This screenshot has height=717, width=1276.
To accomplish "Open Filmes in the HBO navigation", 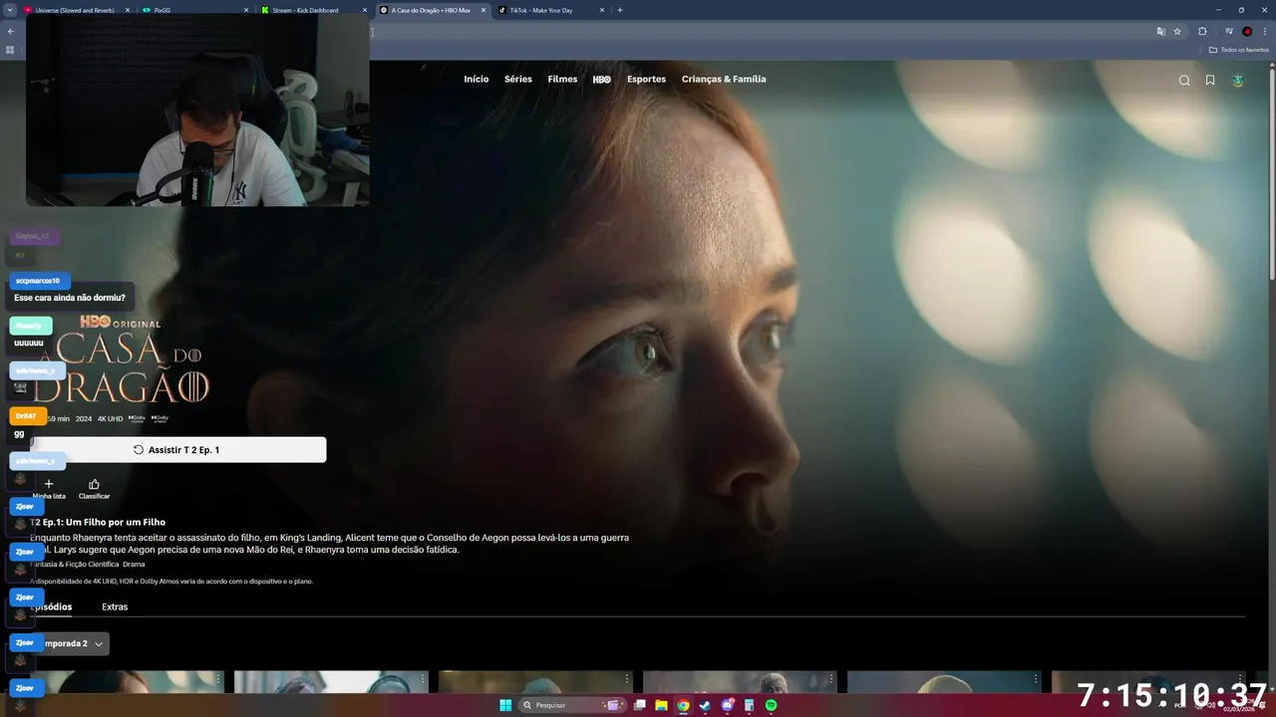I will (x=562, y=80).
